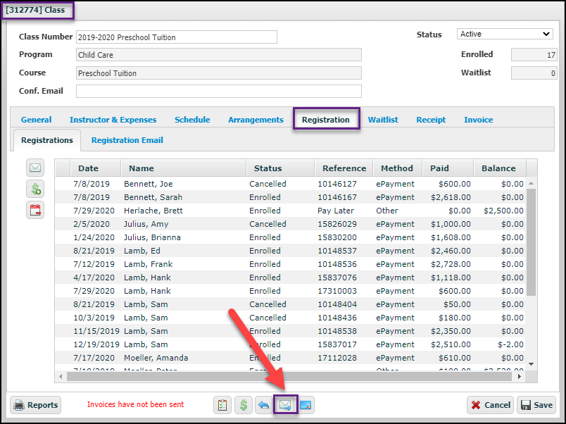Viewport: 566px width, 424px height.
Task: Click the vertical scrollbar up arrow
Action: [531, 183]
